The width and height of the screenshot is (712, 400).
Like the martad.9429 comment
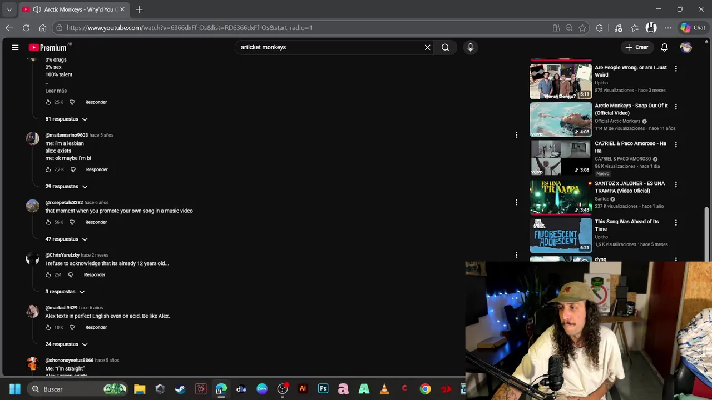pos(48,327)
